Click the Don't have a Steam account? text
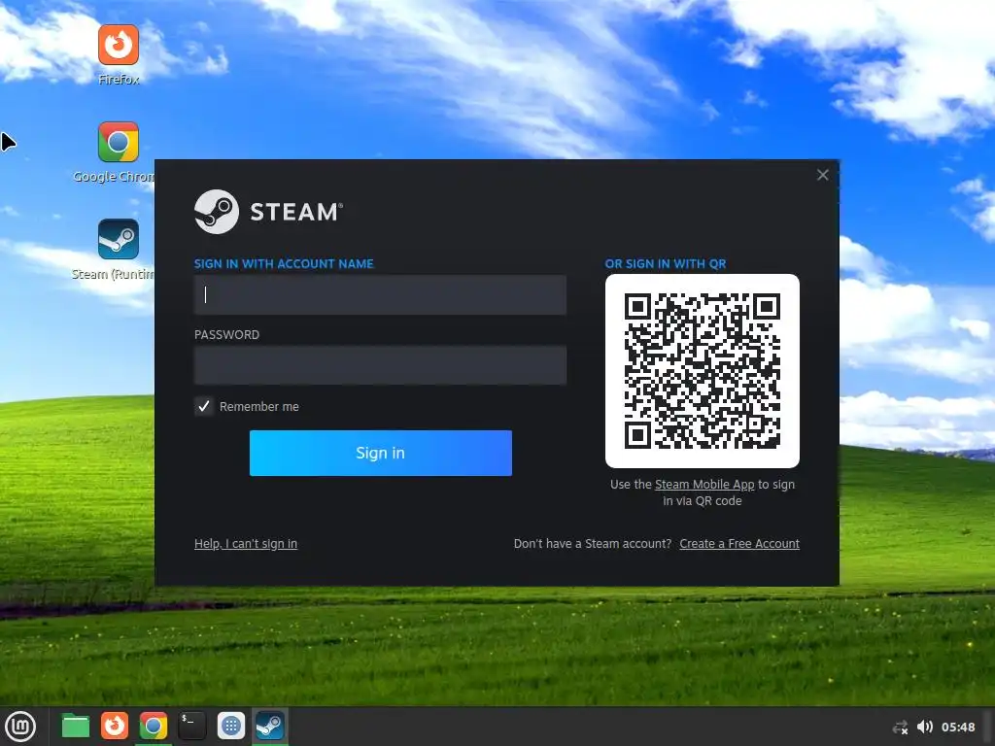 tap(593, 544)
